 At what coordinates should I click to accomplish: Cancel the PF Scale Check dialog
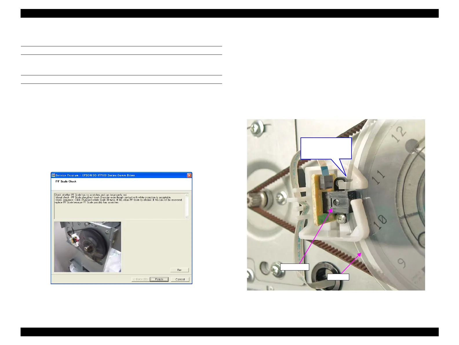tap(180, 279)
